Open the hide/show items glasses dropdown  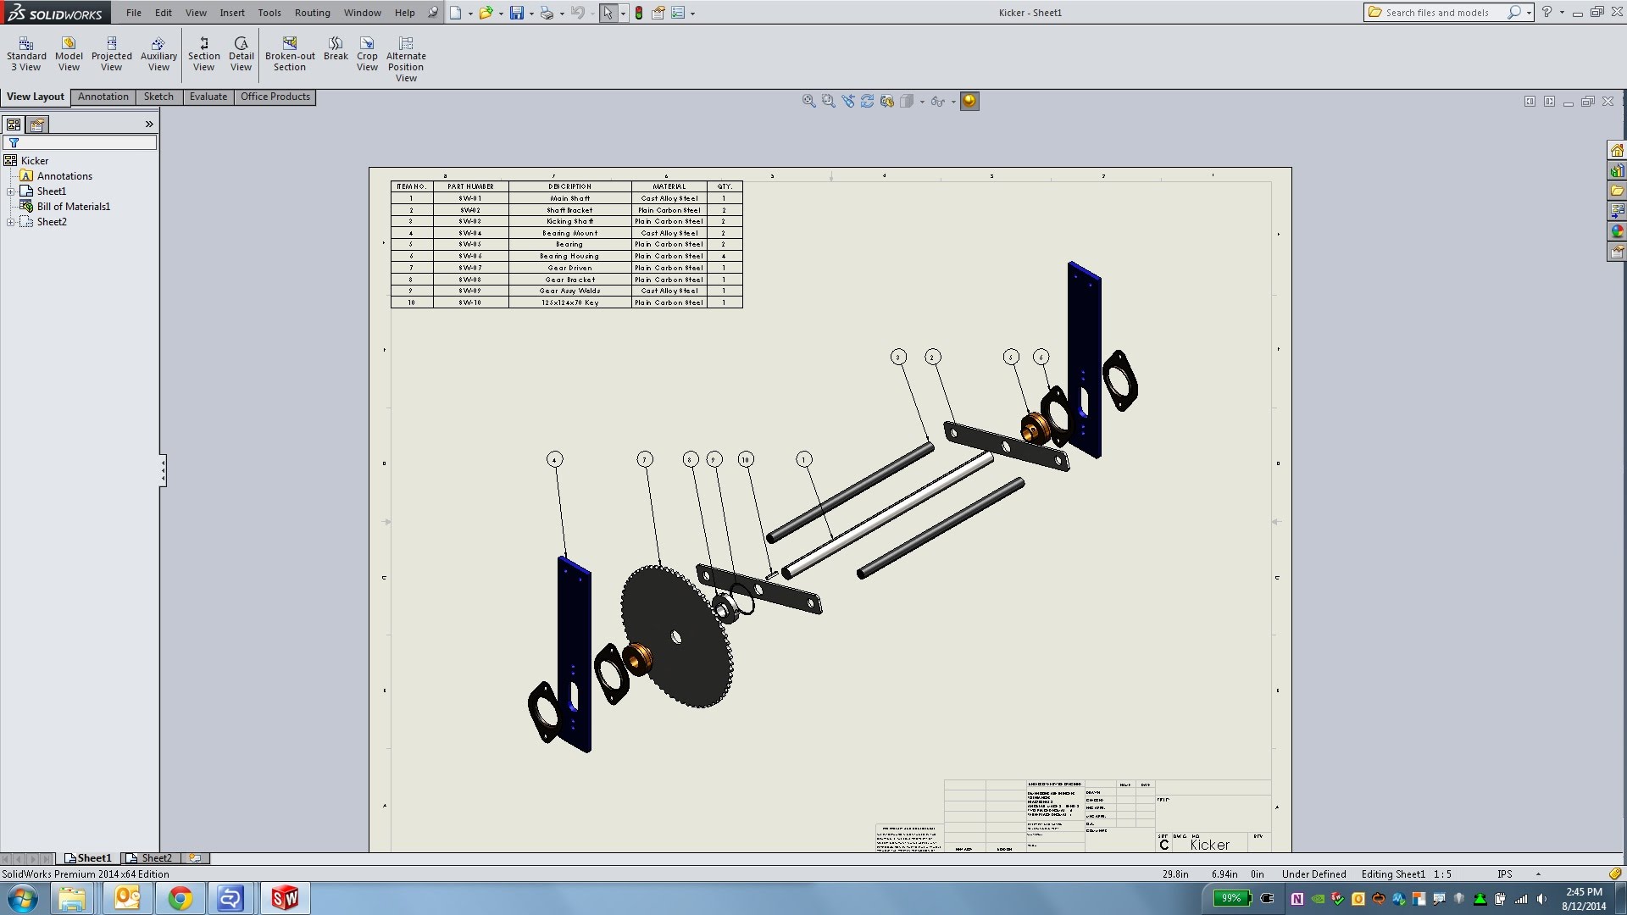click(x=953, y=102)
